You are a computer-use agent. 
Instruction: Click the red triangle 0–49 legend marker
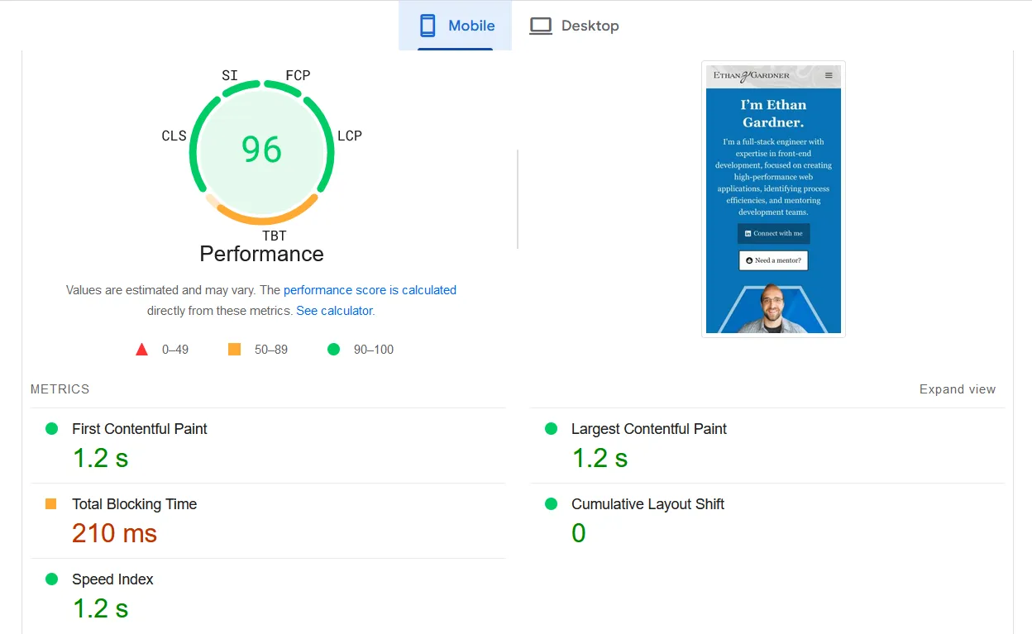tap(141, 349)
